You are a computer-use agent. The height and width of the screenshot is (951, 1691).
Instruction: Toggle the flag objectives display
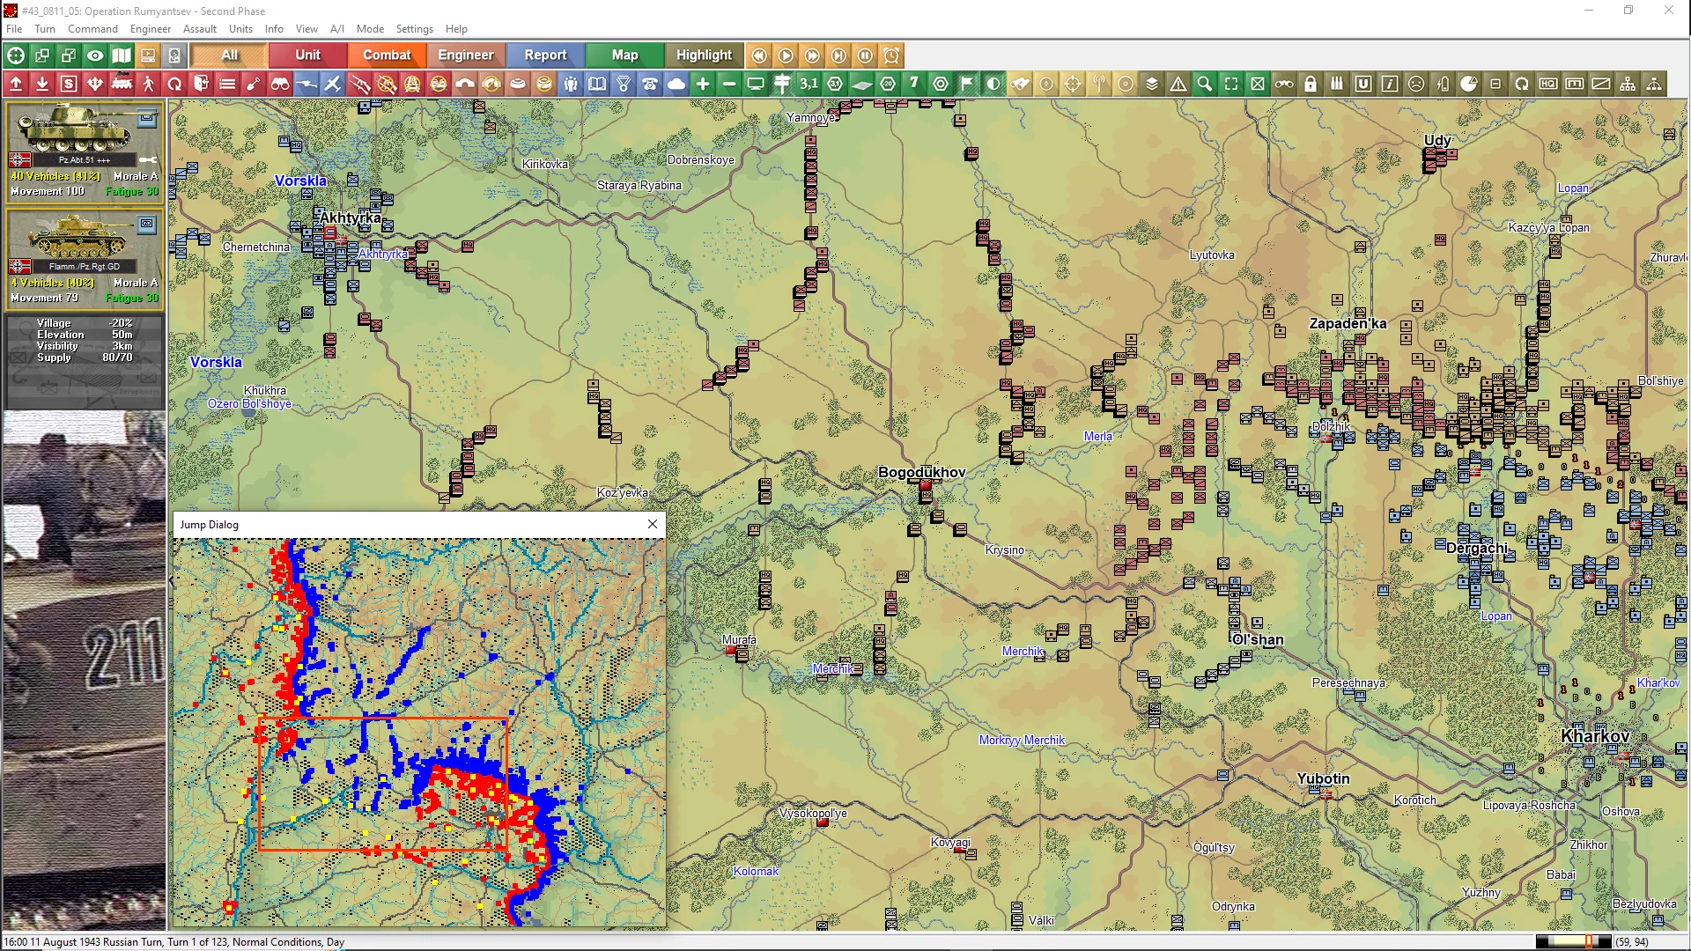[967, 85]
